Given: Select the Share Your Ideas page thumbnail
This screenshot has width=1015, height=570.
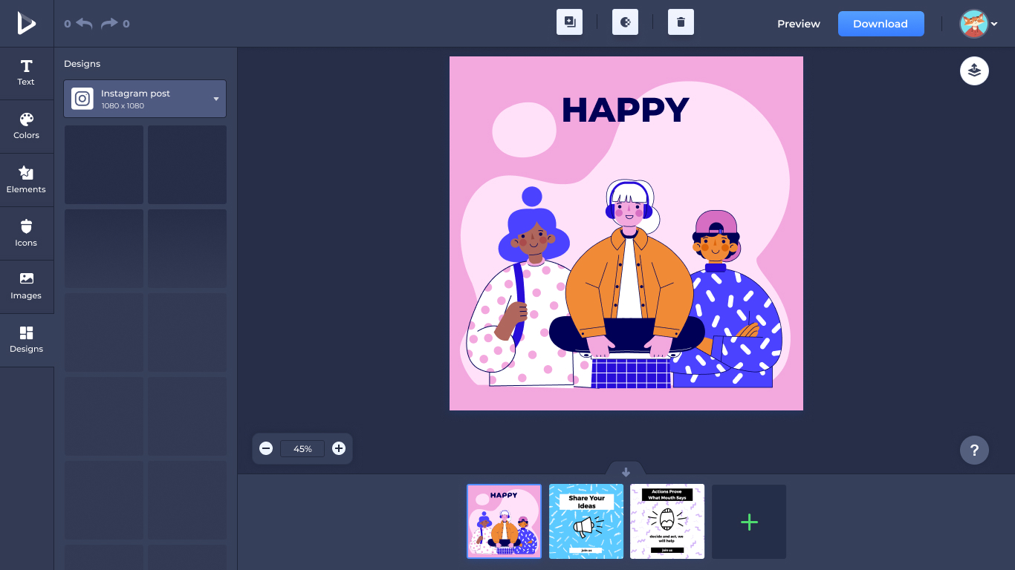Looking at the screenshot, I should point(586,521).
